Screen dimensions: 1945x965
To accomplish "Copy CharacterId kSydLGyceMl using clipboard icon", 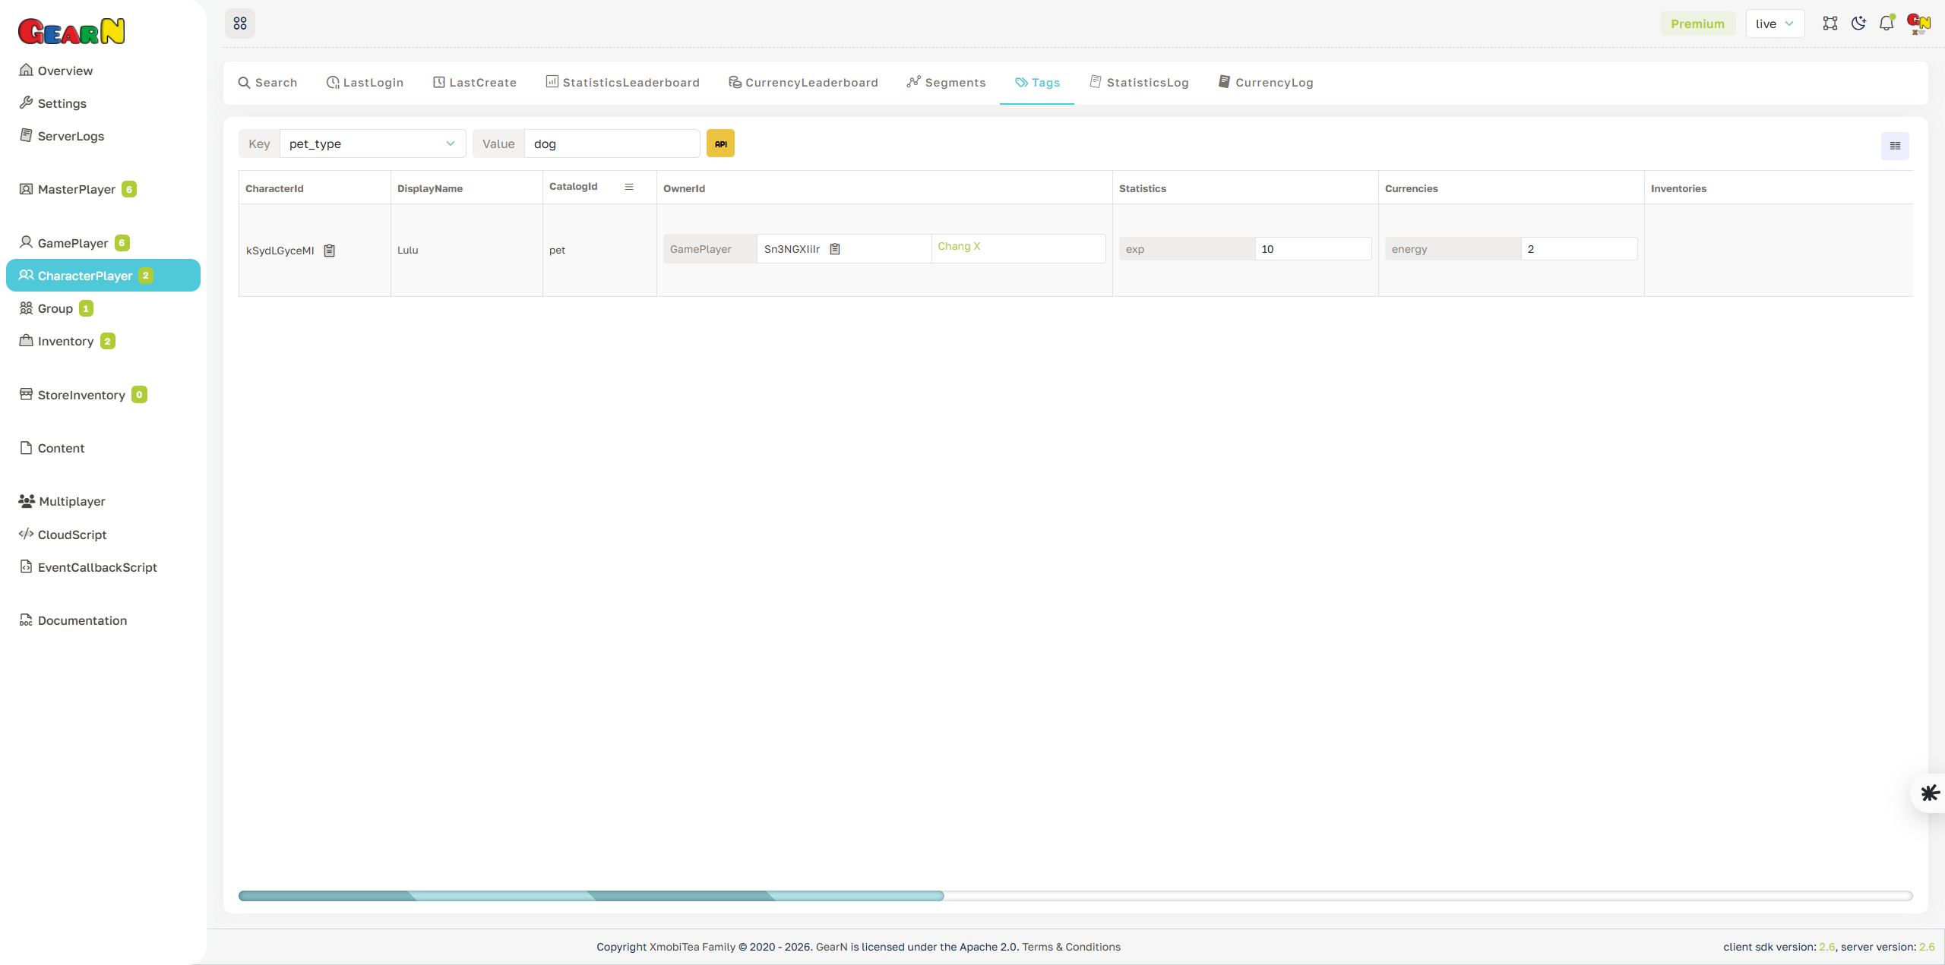I will (x=329, y=250).
